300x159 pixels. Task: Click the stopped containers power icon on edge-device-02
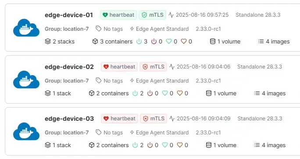150,93
